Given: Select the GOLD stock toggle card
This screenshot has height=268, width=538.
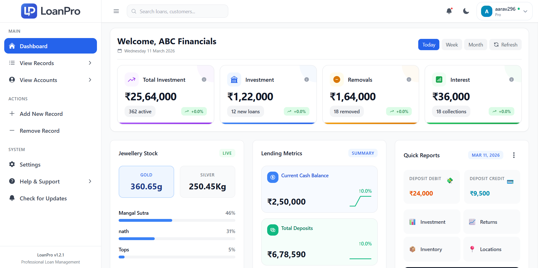Looking at the screenshot, I should pyautogui.click(x=146, y=181).
